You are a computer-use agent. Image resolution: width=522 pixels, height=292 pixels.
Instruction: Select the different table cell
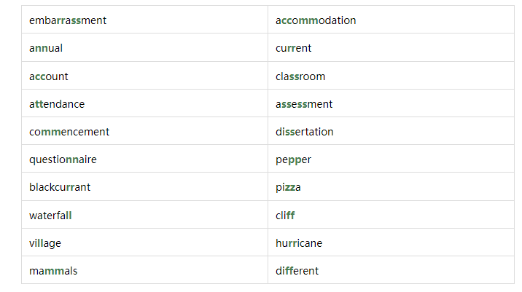(391, 270)
